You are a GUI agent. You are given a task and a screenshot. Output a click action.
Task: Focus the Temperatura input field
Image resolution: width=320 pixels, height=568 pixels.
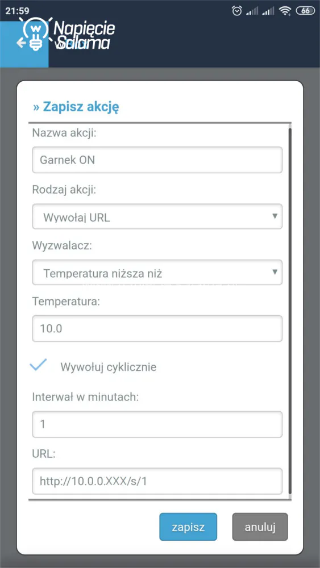pyautogui.click(x=157, y=328)
